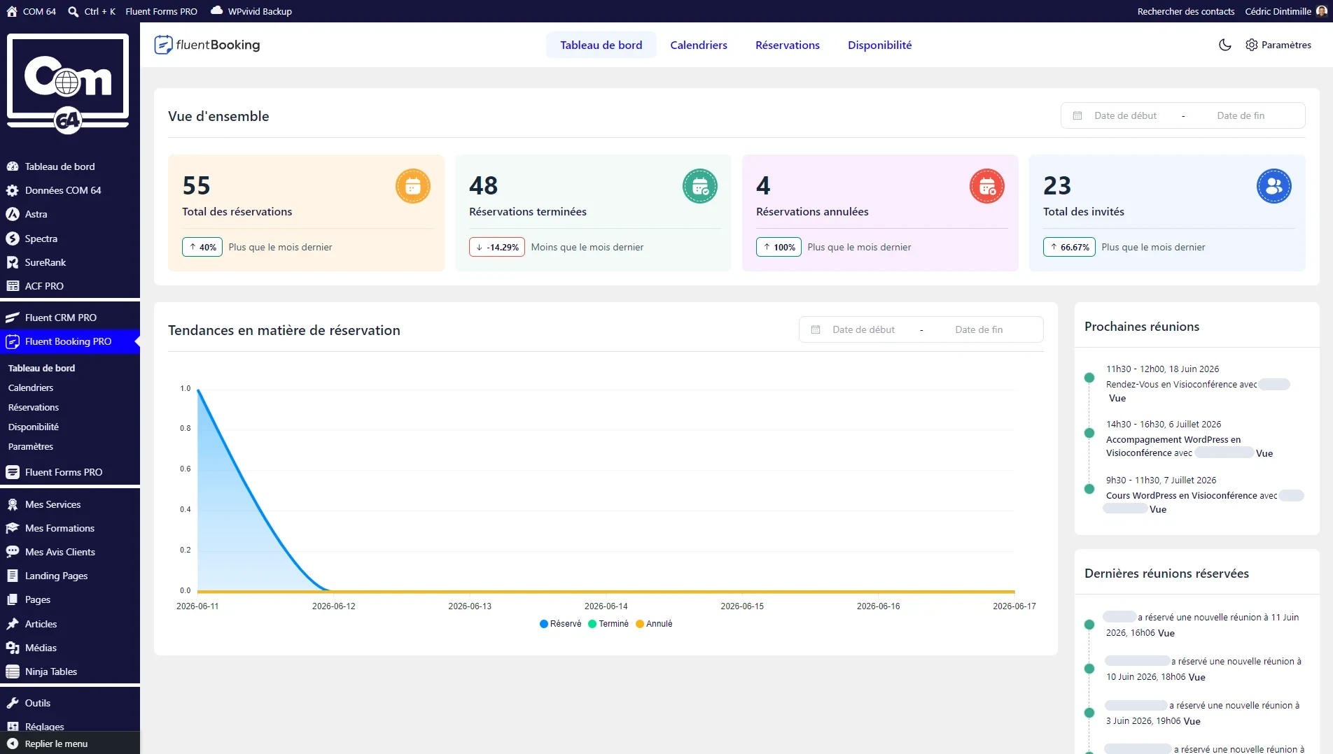Open Rechercher des contacts in admin bar
The height and width of the screenshot is (754, 1333).
(1186, 11)
